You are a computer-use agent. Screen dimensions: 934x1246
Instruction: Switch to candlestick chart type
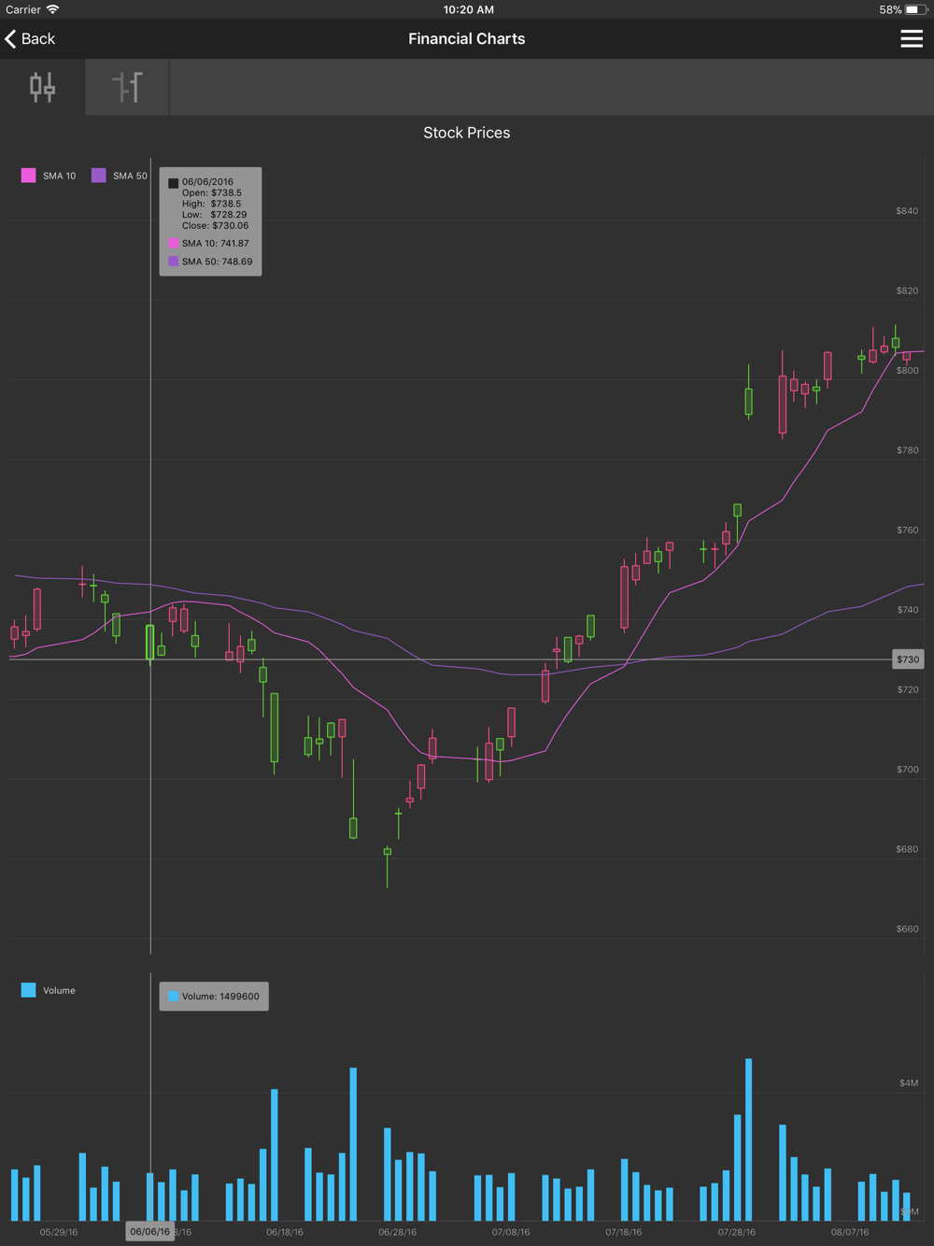point(42,87)
